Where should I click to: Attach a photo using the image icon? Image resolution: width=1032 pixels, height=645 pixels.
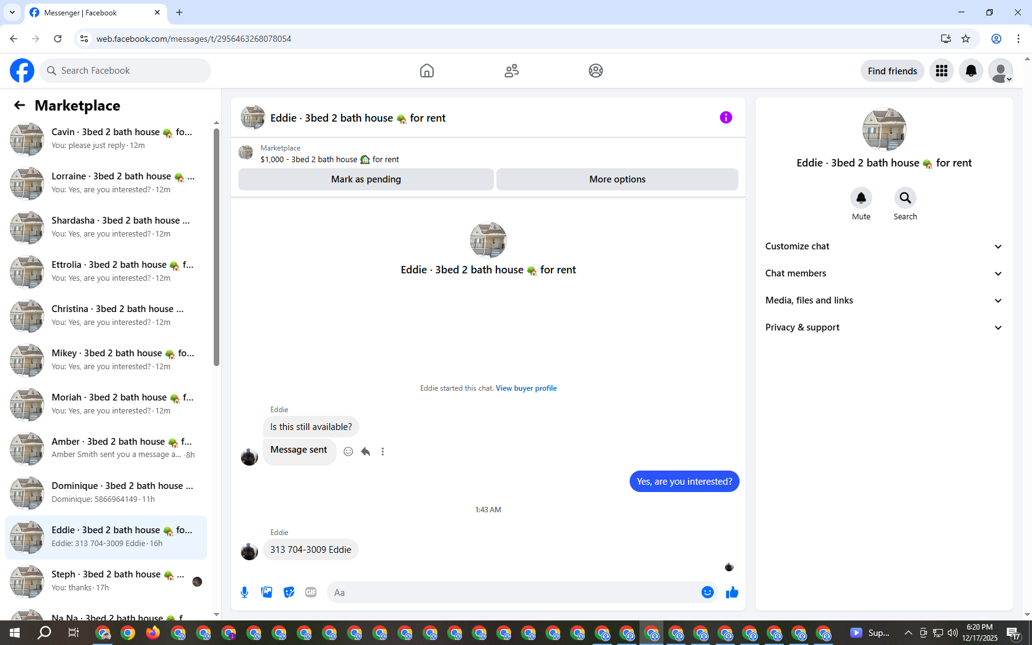click(x=267, y=592)
